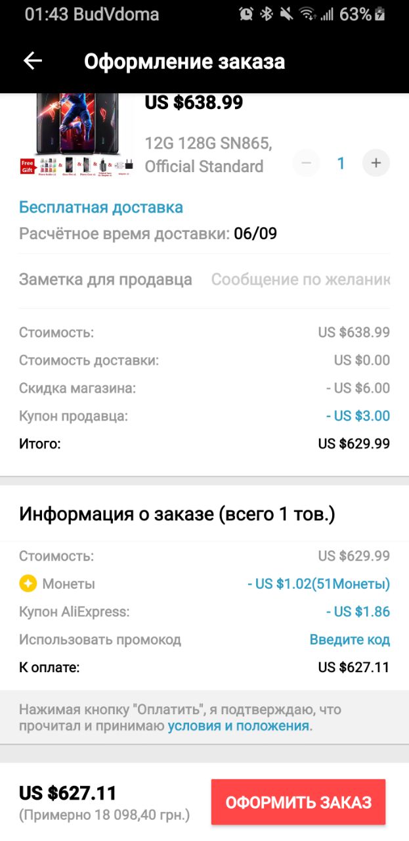Click the seller note input field
409x841 pixels.
[300, 280]
